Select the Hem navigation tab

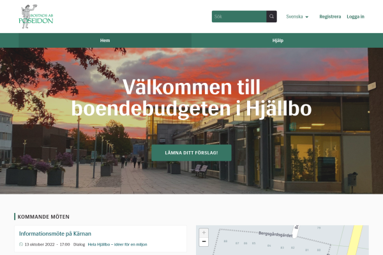[x=105, y=41]
